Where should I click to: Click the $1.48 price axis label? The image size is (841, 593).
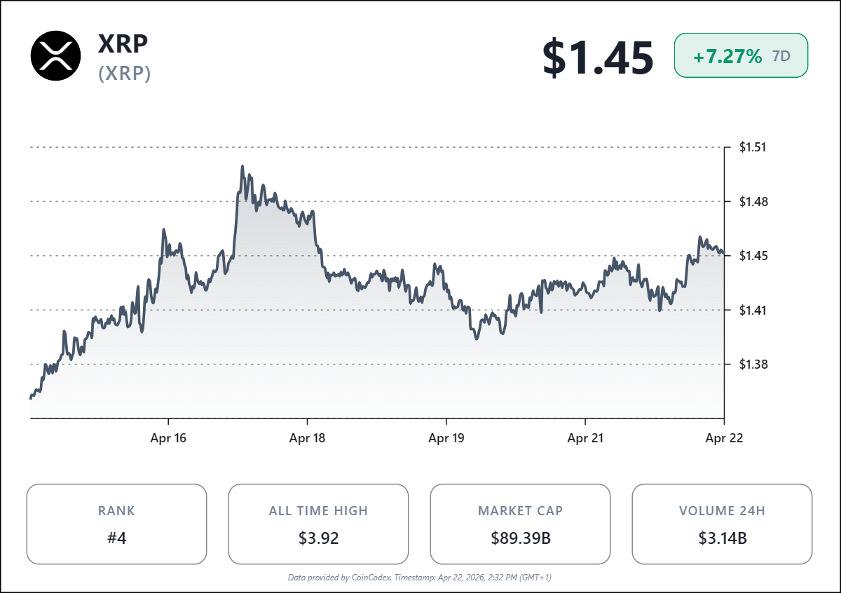coord(753,202)
